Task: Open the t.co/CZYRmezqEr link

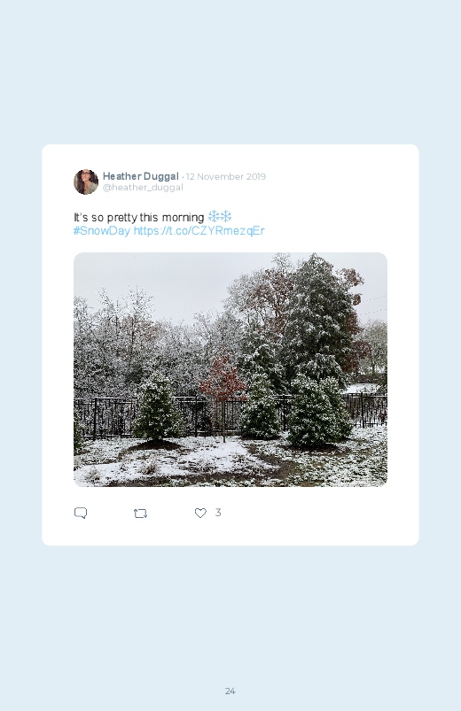Action: pos(199,231)
